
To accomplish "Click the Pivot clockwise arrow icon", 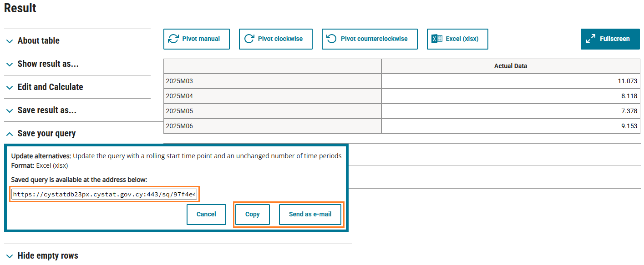I will click(249, 39).
